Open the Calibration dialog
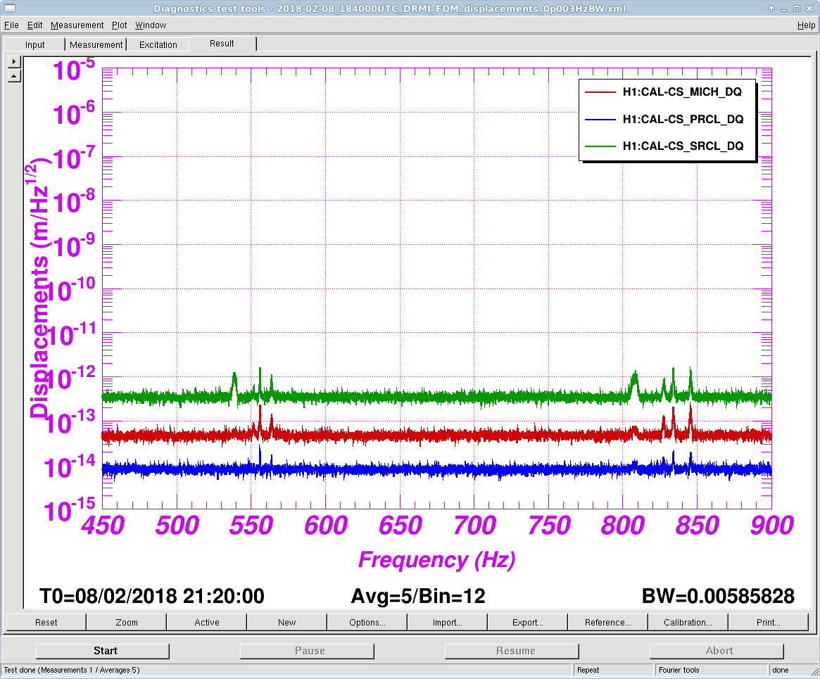The height and width of the screenshot is (679, 820). (x=688, y=622)
